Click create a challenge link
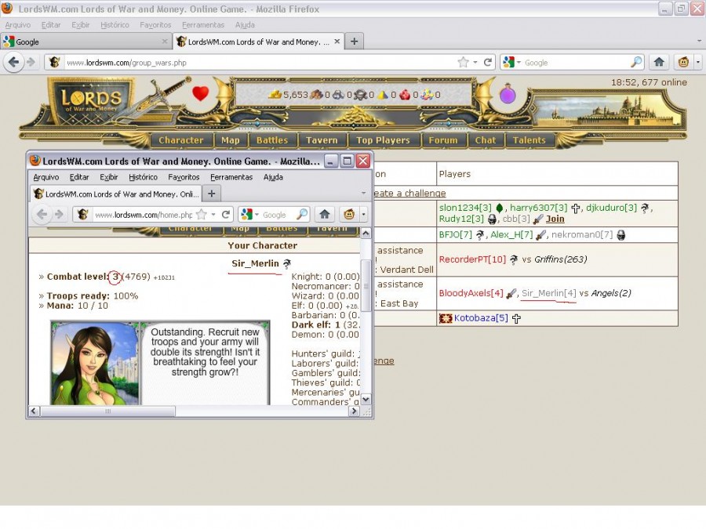The width and height of the screenshot is (706, 529). (409, 193)
